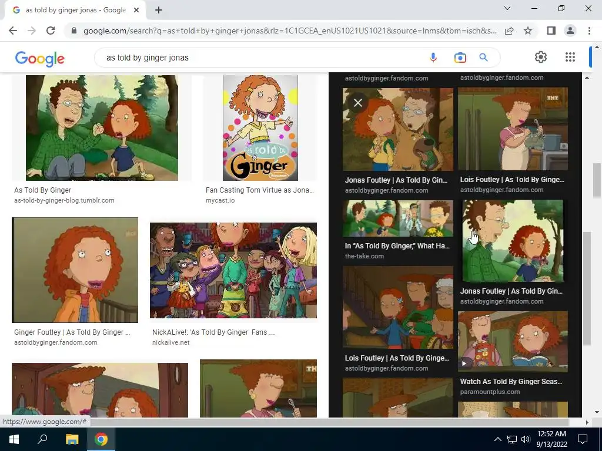Play the Paramount Plus video thumbnail

click(513, 341)
